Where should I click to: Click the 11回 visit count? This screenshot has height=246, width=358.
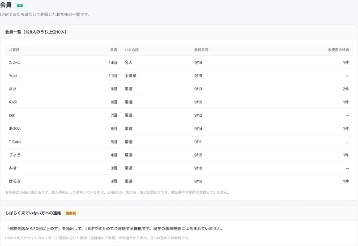click(x=113, y=76)
